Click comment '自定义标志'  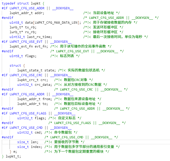67,118
